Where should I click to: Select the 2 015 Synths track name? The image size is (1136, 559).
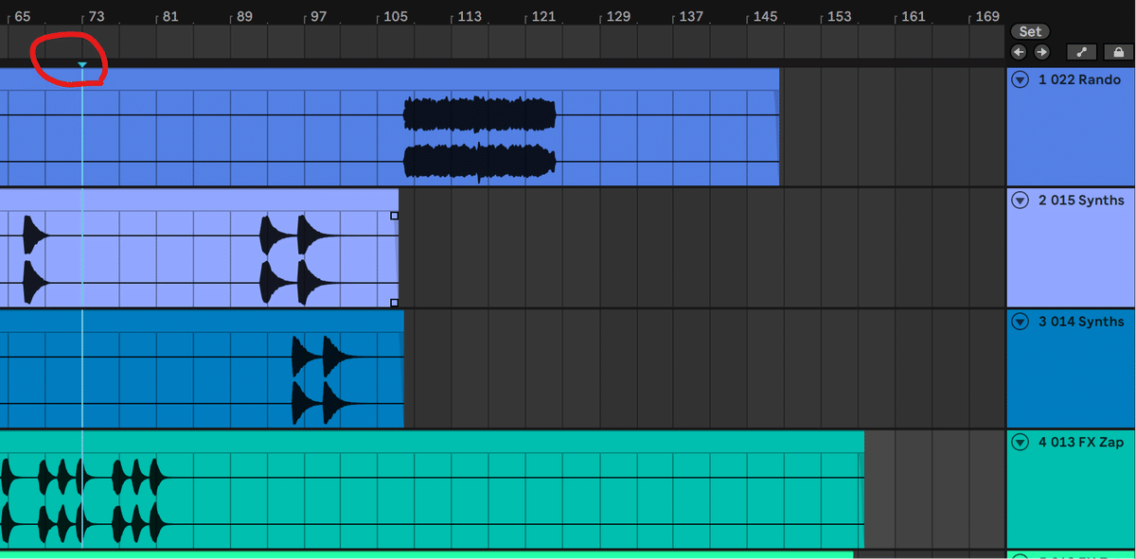coord(1081,201)
